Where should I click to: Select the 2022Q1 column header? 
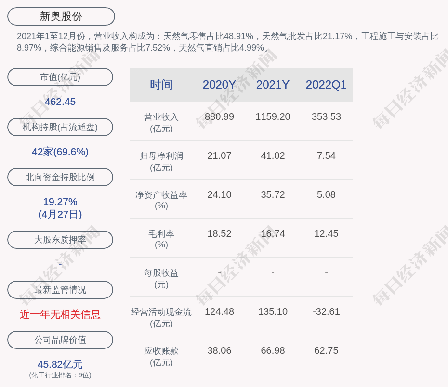tap(326, 85)
